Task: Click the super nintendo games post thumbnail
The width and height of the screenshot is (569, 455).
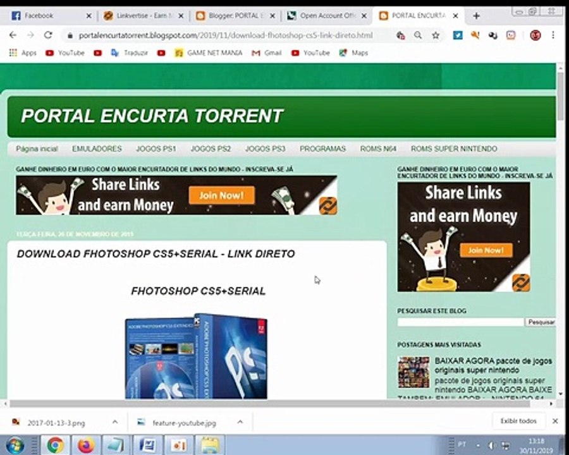Action: coord(413,372)
